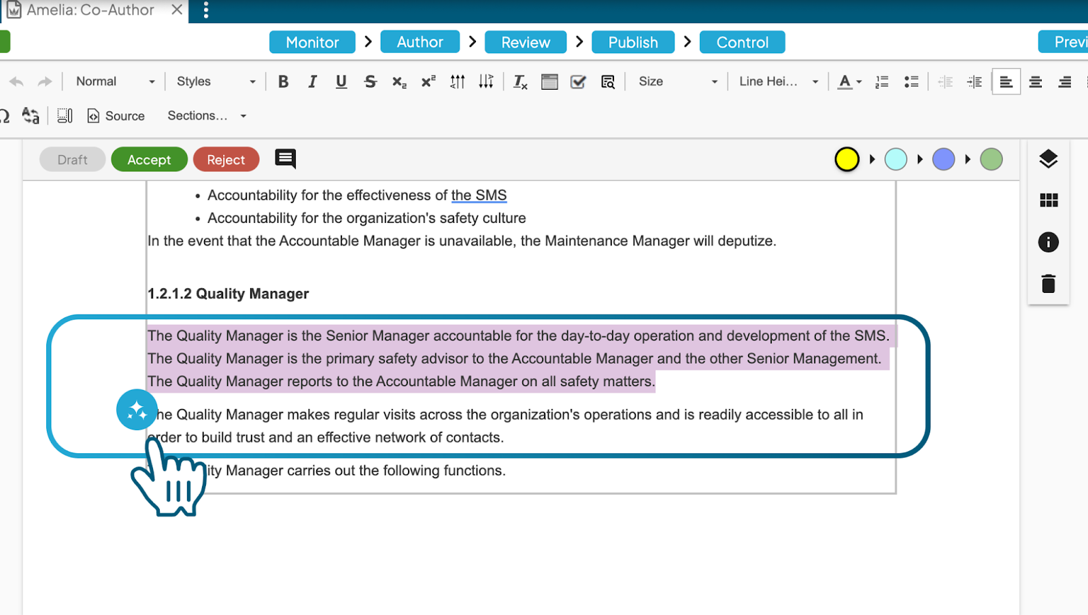Image resolution: width=1088 pixels, height=615 pixels.
Task: Open the Line Height dropdown
Action: click(779, 82)
